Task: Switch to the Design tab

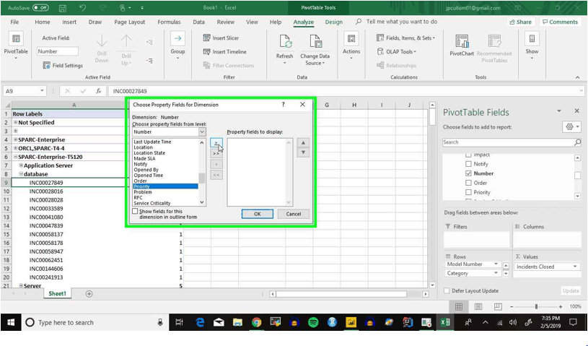Action: [x=334, y=22]
